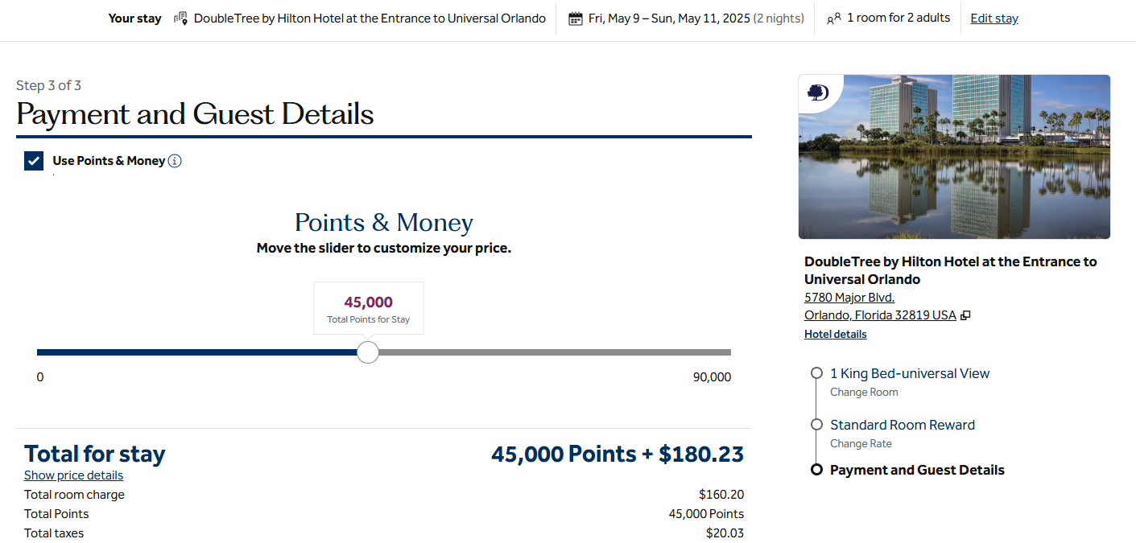
Task: Select the Change Rate link
Action: point(861,444)
